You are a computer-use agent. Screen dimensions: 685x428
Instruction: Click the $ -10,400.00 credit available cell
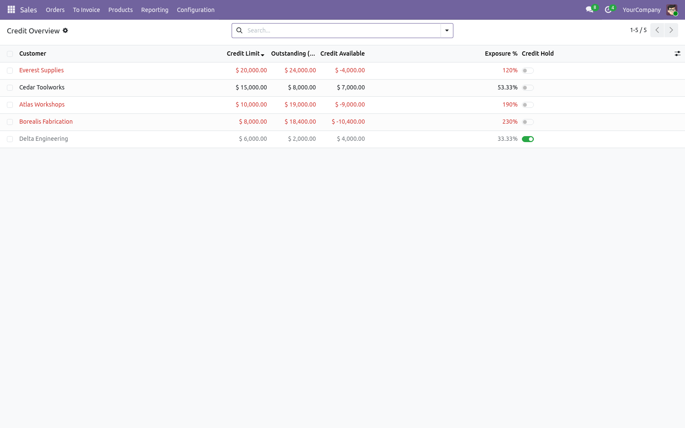coord(348,122)
